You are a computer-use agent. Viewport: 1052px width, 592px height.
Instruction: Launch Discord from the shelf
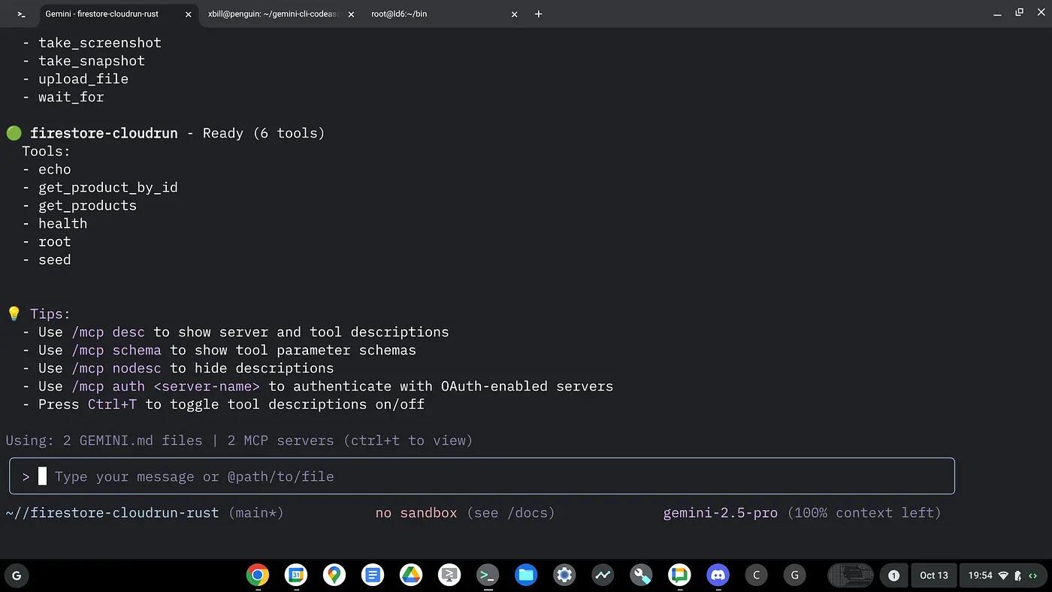[x=718, y=575]
